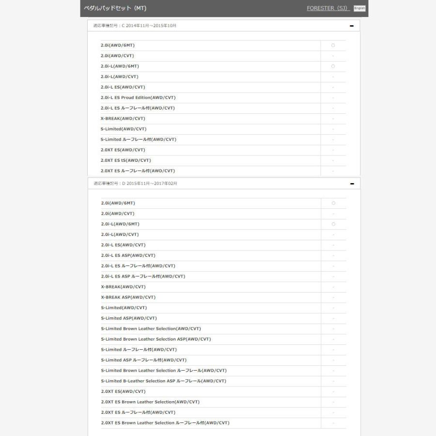Image resolution: width=436 pixels, height=436 pixels.
Task: Select the 2.0i-L ES ASP(AWD/CVT) row
Action: (128, 255)
